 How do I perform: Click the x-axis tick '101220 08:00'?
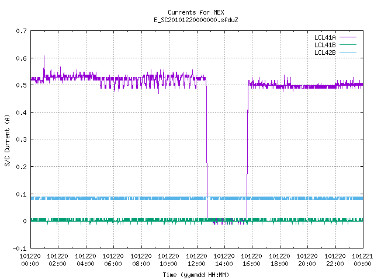click(x=141, y=260)
